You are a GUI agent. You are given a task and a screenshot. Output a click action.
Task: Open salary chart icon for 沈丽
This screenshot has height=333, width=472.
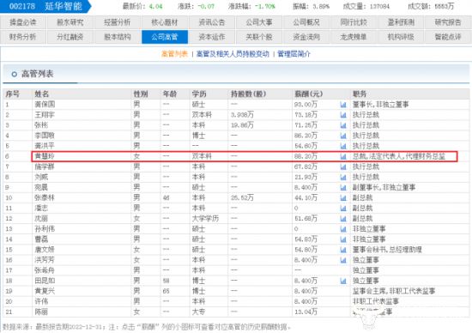pos(343,219)
